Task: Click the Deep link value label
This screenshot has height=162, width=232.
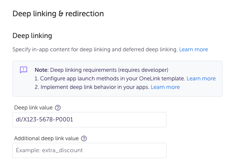Action: tap(33, 108)
